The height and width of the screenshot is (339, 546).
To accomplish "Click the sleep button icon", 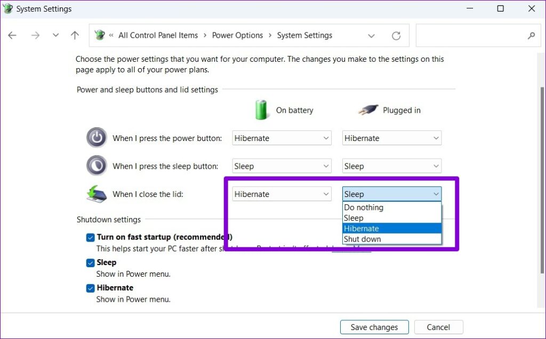I will click(x=97, y=166).
